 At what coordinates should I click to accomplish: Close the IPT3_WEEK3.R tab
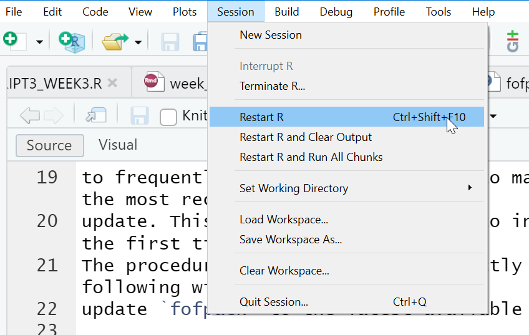tap(112, 82)
